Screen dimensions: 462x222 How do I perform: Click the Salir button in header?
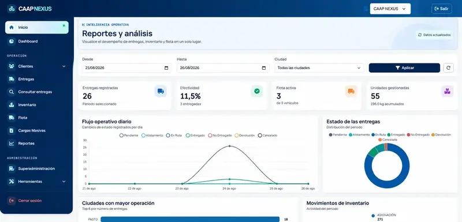click(x=441, y=9)
